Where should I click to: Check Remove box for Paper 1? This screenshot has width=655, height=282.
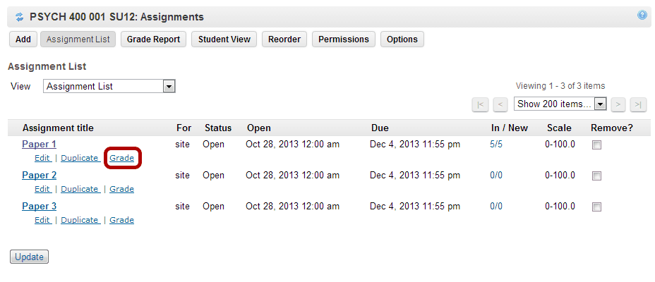pyautogui.click(x=597, y=145)
